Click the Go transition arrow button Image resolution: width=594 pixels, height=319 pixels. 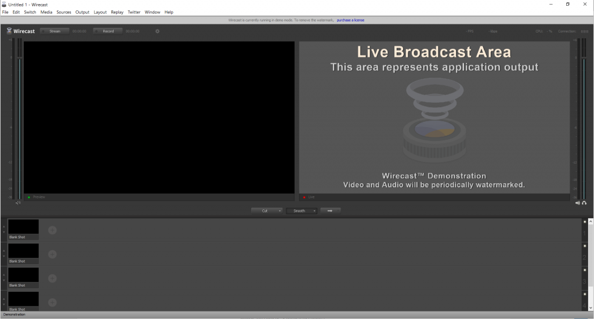coord(330,211)
